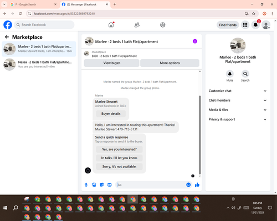Click the listing thumbnail beside $800 Marketplace header
The image size is (277, 221).
click(86, 54)
